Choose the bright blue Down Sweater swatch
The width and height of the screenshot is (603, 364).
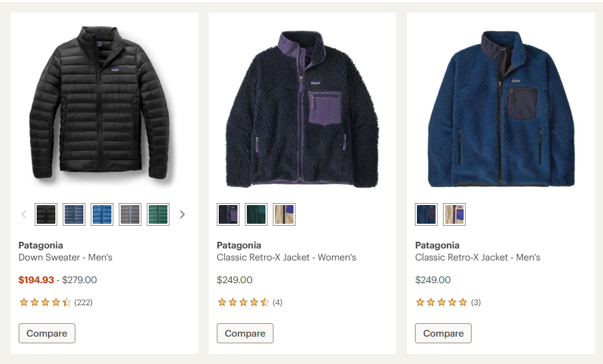click(x=102, y=214)
